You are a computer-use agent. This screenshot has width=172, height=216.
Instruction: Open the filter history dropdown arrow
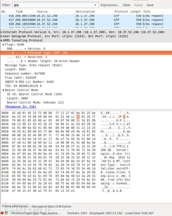[x=95, y=5]
